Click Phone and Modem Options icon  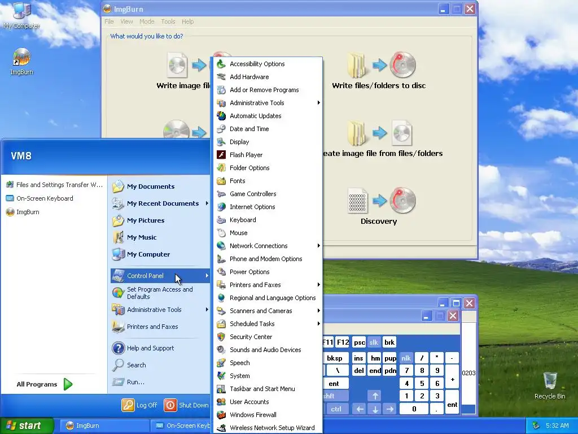tap(221, 259)
